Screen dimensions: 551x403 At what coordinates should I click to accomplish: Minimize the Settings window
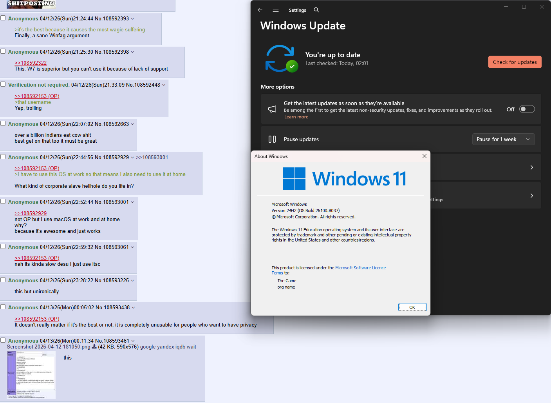(506, 7)
